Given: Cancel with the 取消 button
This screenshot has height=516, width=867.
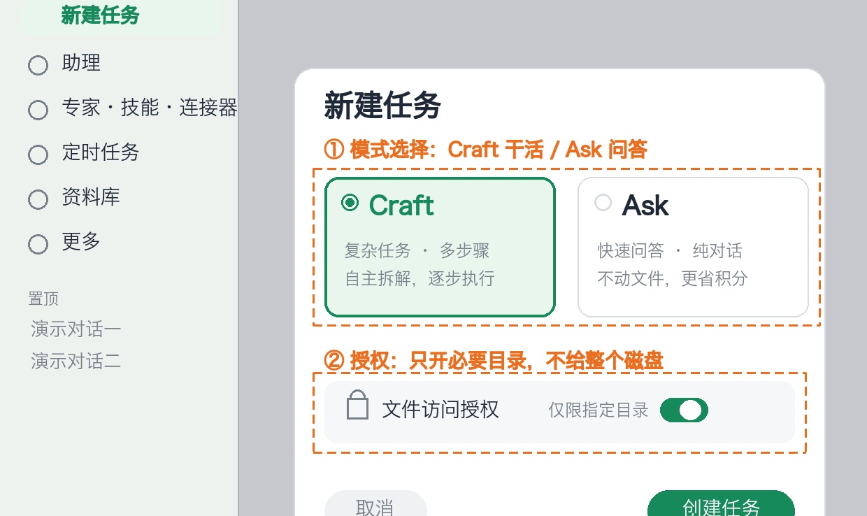Looking at the screenshot, I should tap(375, 505).
